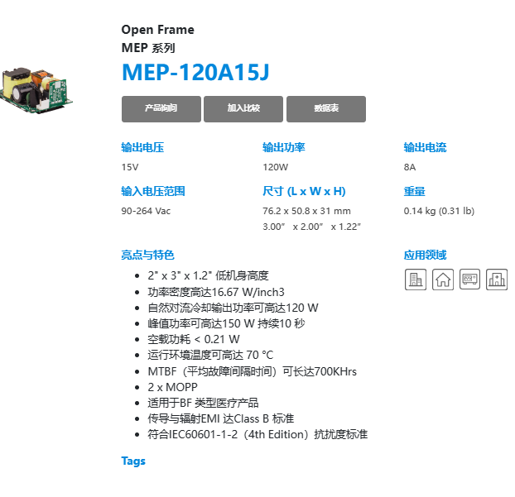Click the 应用领域 section heading

(x=425, y=255)
